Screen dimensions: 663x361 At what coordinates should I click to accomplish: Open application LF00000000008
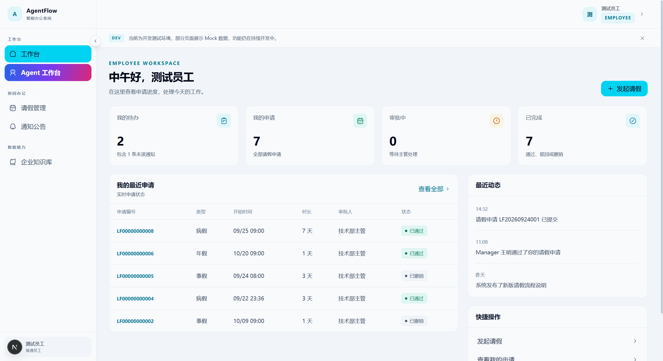[x=135, y=231]
